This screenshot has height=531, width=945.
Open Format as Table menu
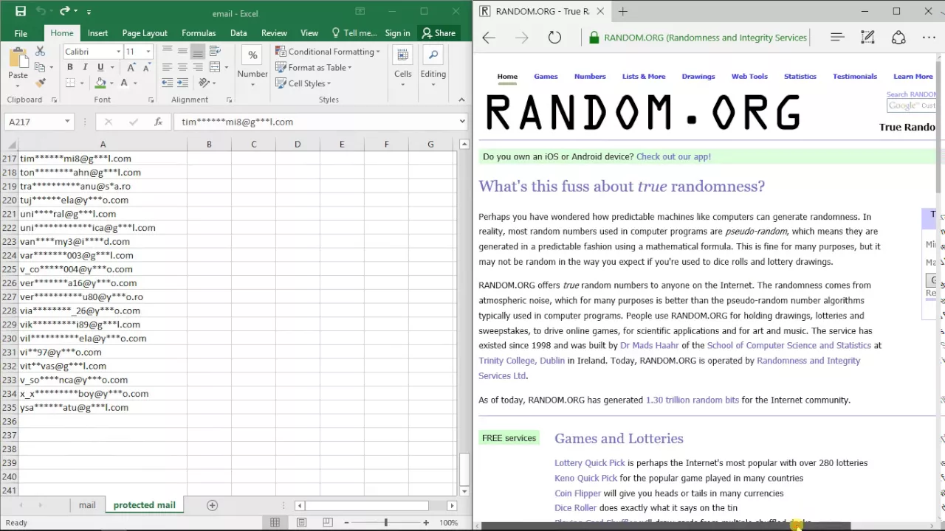tap(314, 67)
